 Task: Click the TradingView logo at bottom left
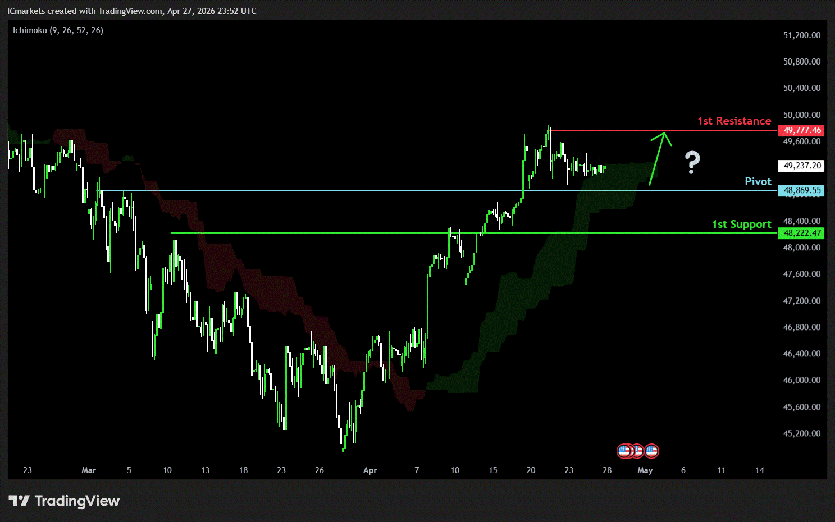pos(65,501)
